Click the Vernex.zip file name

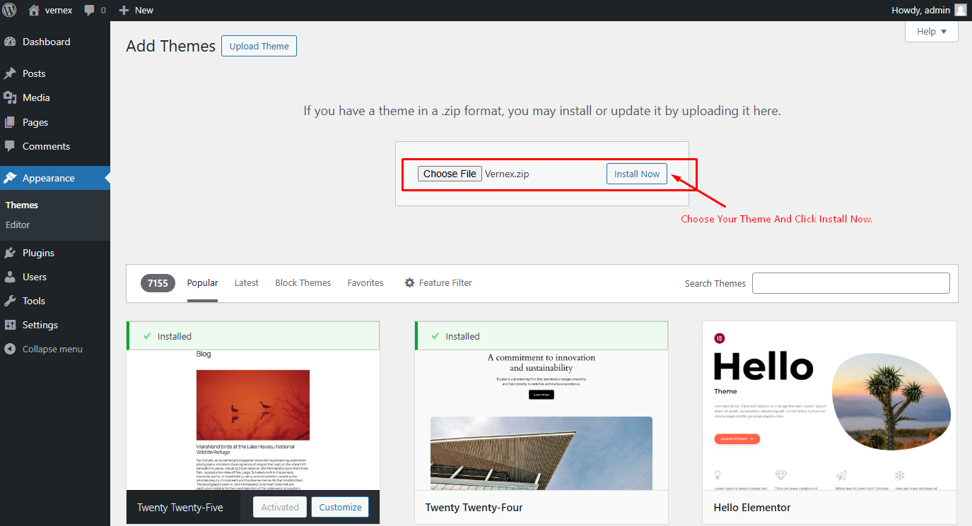point(507,174)
